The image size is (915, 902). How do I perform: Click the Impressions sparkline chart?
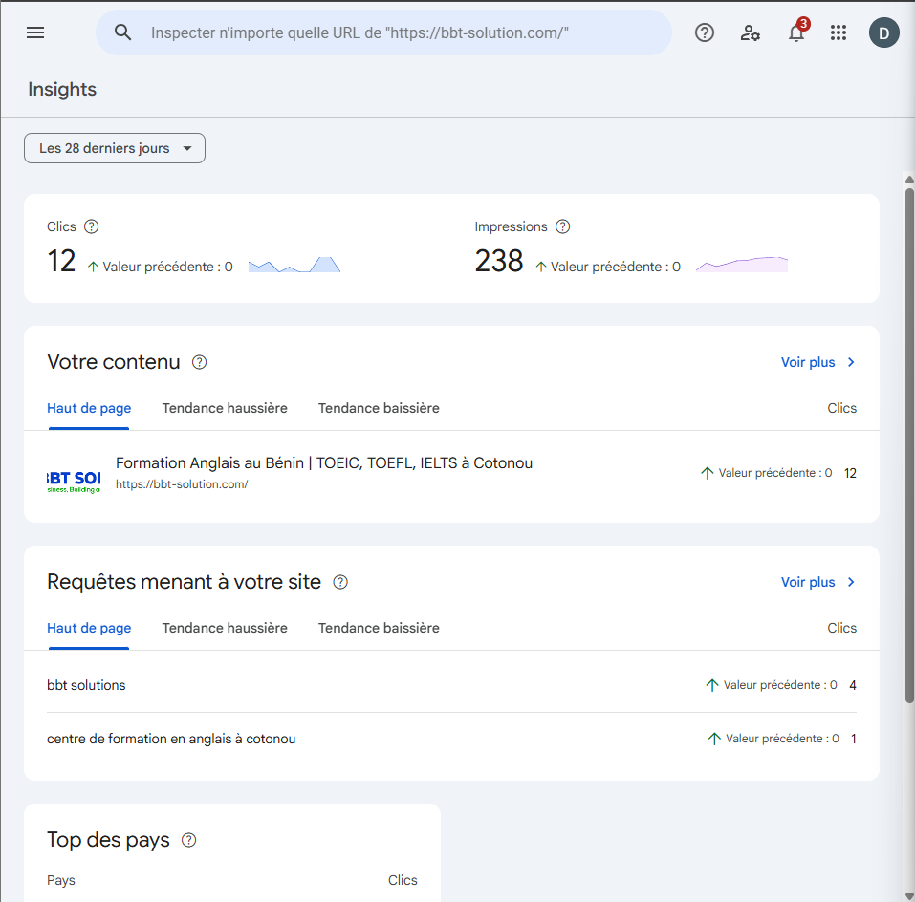[x=742, y=265]
